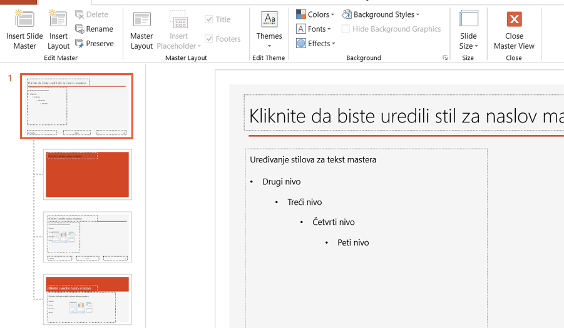This screenshot has height=328, width=564.
Task: Click the 'Peti nivo' bullet text
Action: pyautogui.click(x=353, y=242)
